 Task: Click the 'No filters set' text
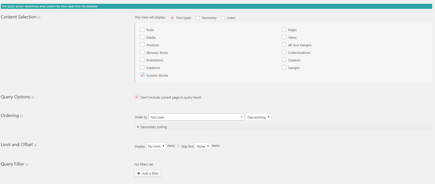tap(144, 165)
